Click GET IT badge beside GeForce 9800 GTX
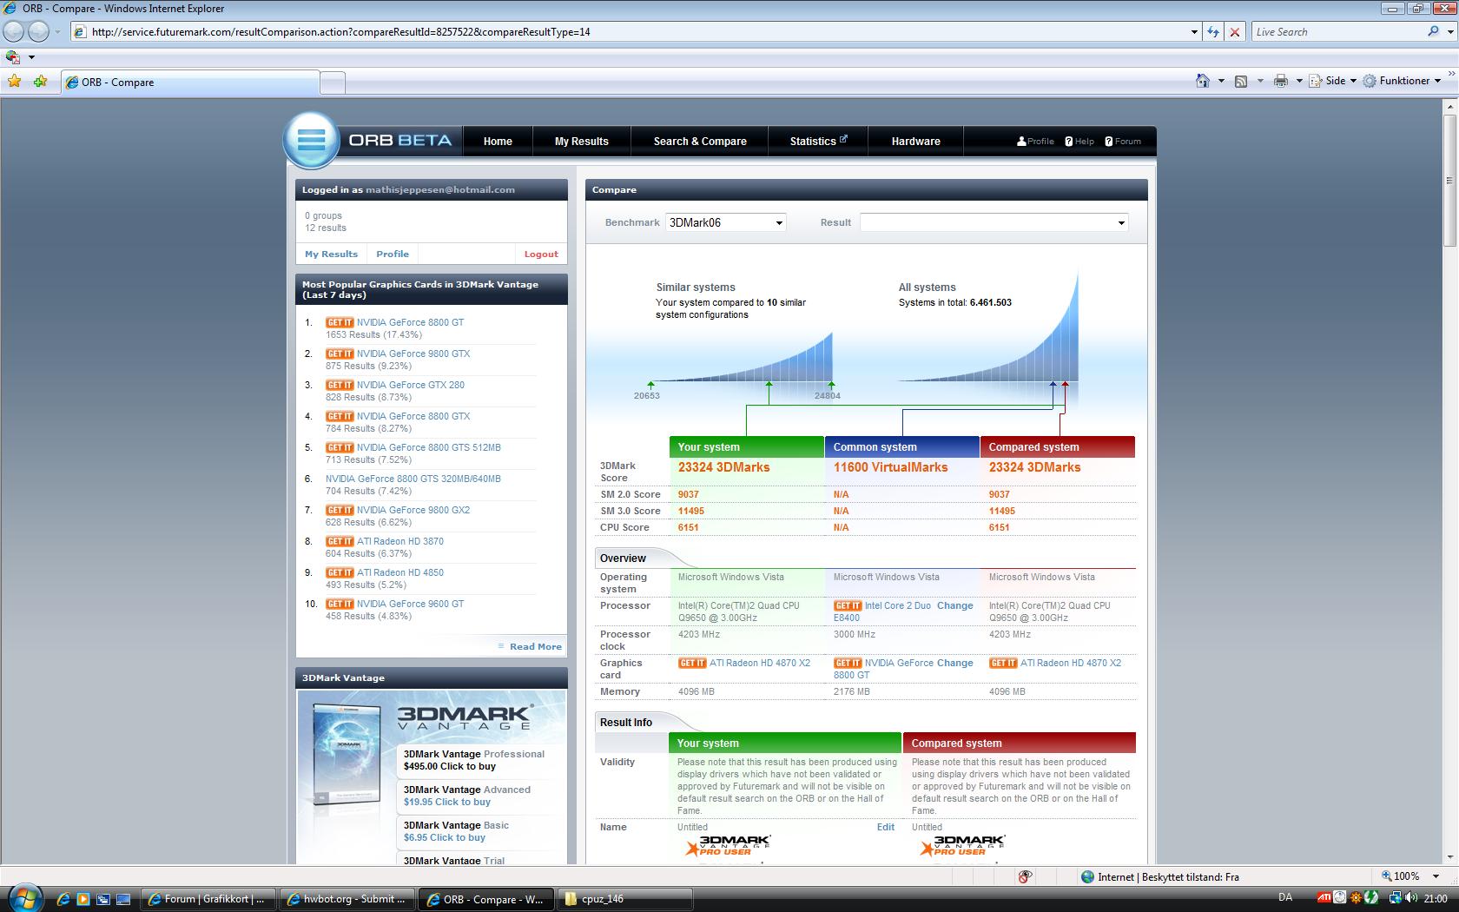 [340, 354]
